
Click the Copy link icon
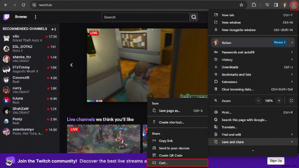coord(154,140)
